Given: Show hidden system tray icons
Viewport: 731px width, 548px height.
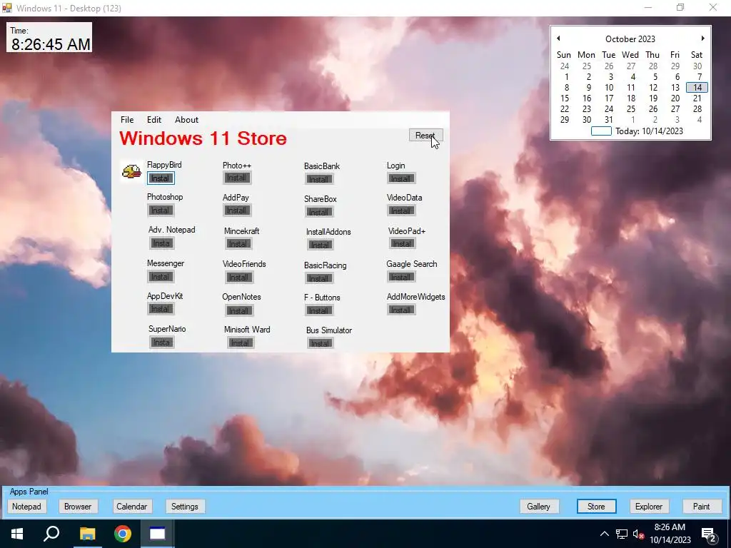Looking at the screenshot, I should click(x=604, y=534).
